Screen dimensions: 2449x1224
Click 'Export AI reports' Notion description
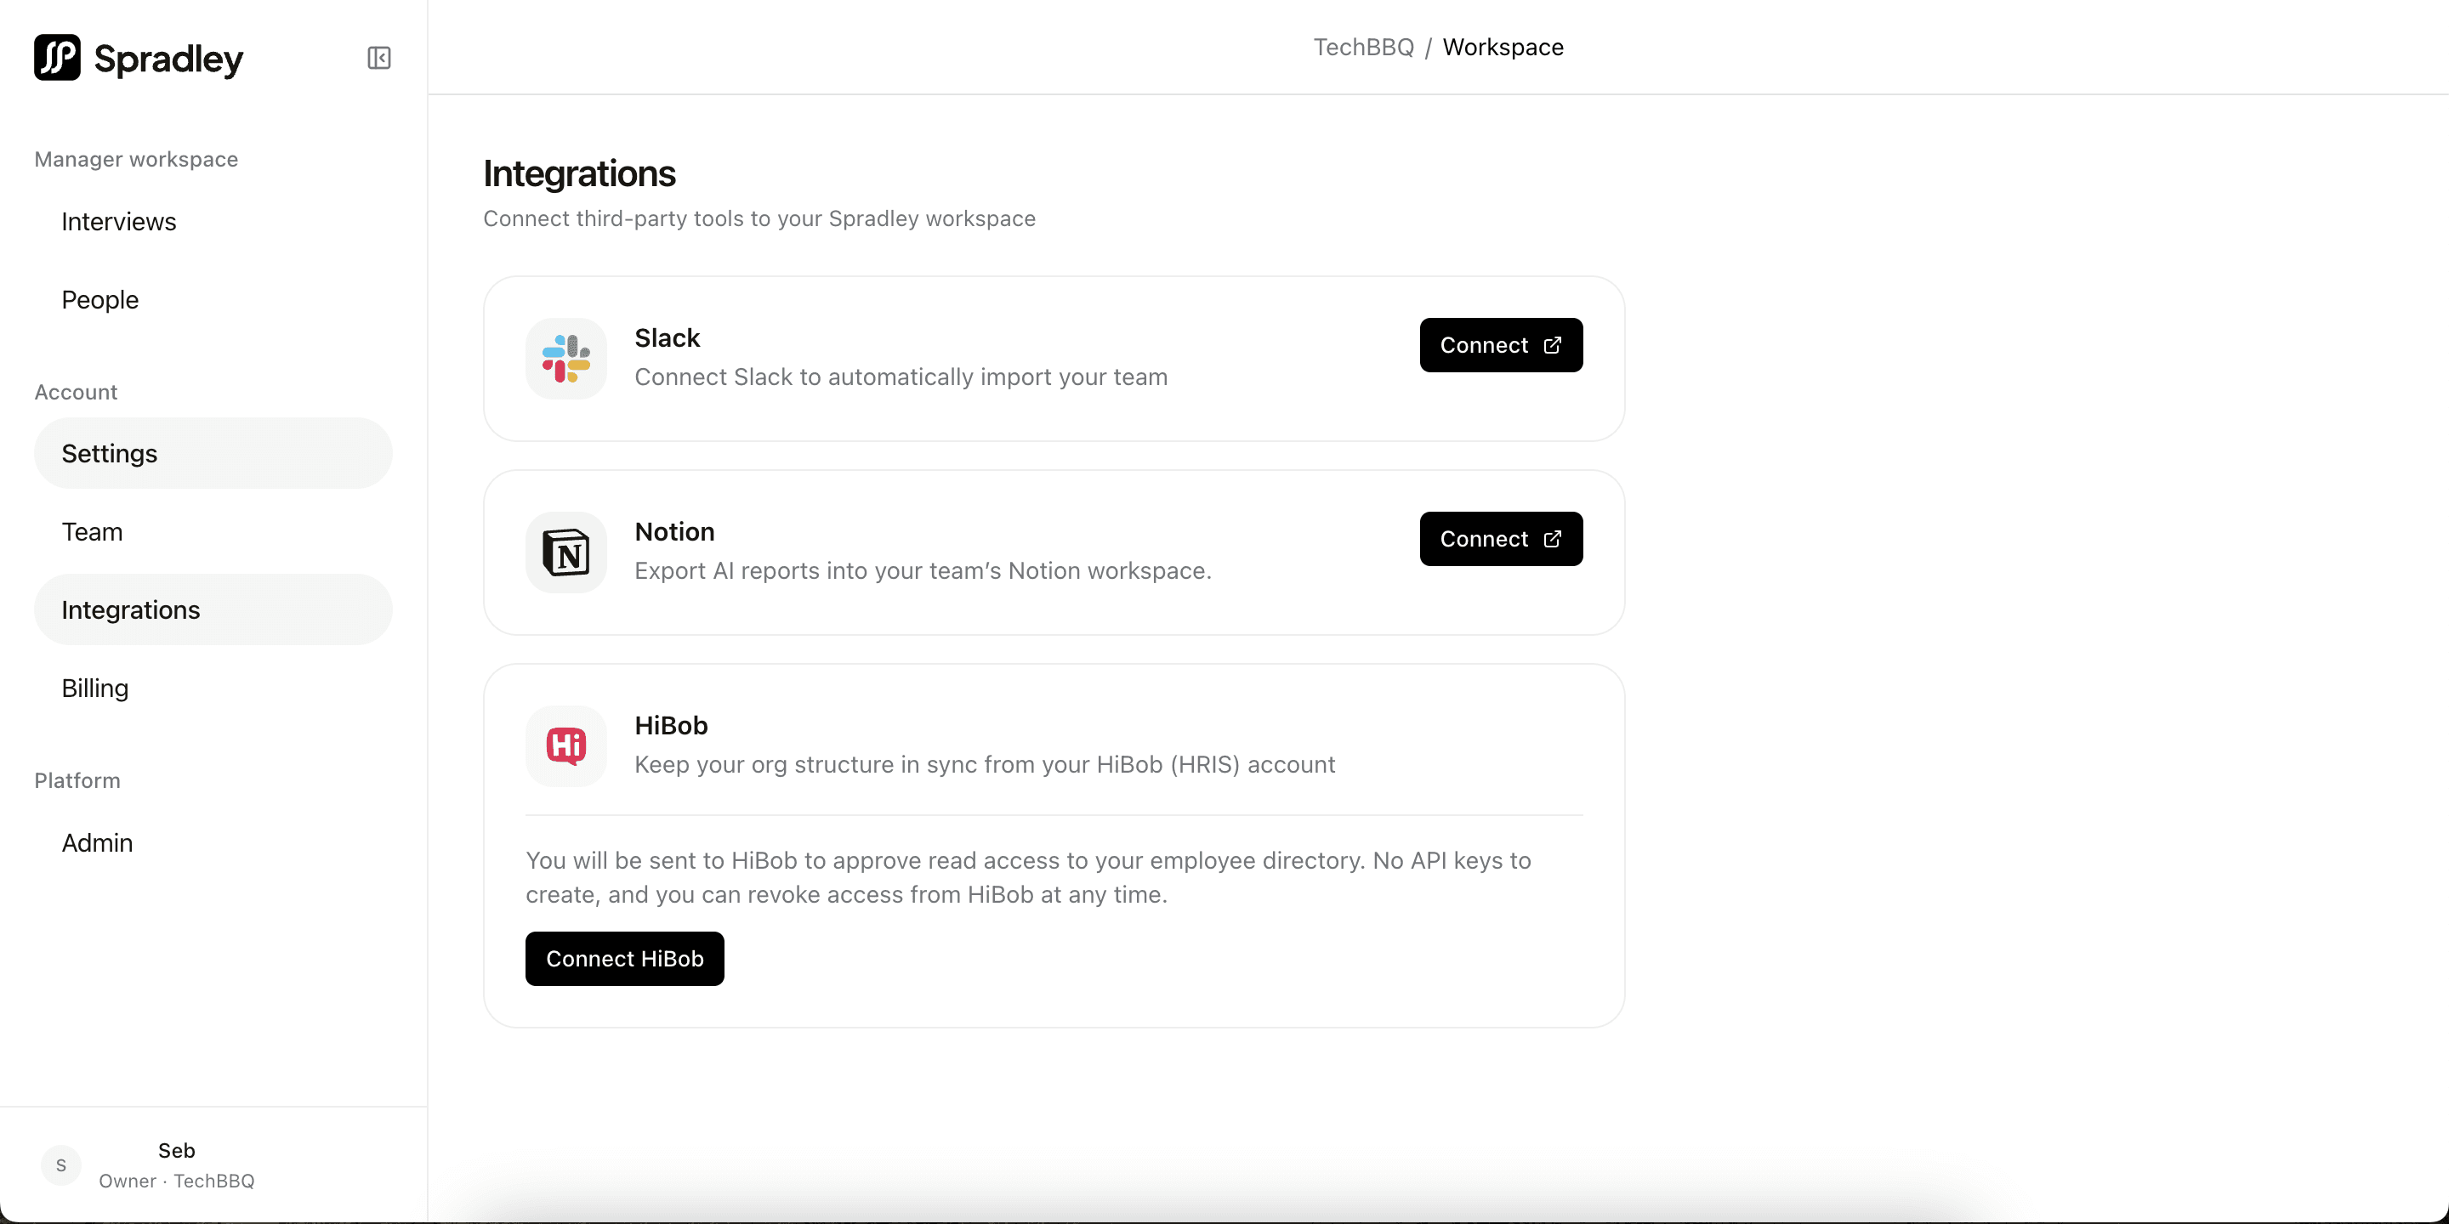tap(923, 571)
